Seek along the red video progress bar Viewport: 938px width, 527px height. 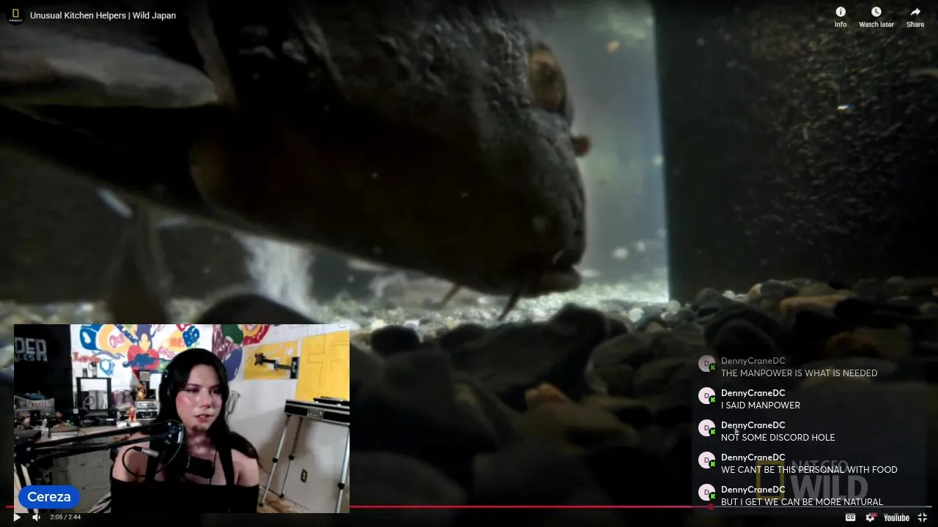pyautogui.click(x=469, y=507)
